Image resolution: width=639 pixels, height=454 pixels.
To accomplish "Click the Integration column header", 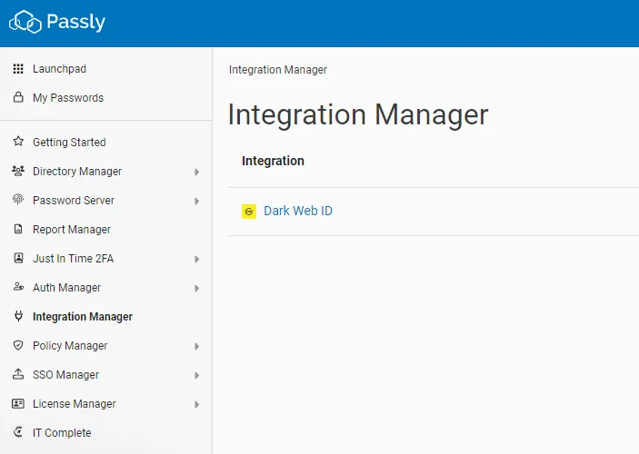I will (273, 161).
